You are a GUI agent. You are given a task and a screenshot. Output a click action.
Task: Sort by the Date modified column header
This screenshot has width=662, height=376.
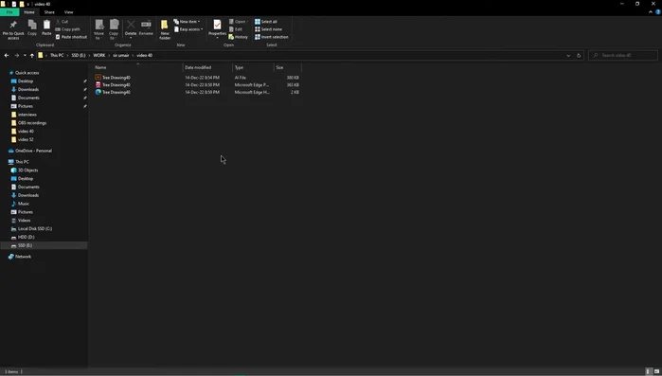click(207, 67)
